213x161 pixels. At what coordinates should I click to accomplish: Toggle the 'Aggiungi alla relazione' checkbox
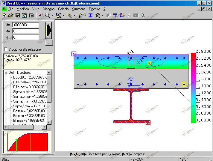pyautogui.click(x=6, y=49)
